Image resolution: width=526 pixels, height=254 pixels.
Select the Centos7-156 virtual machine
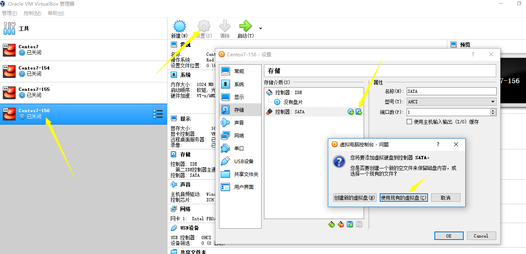83,114
